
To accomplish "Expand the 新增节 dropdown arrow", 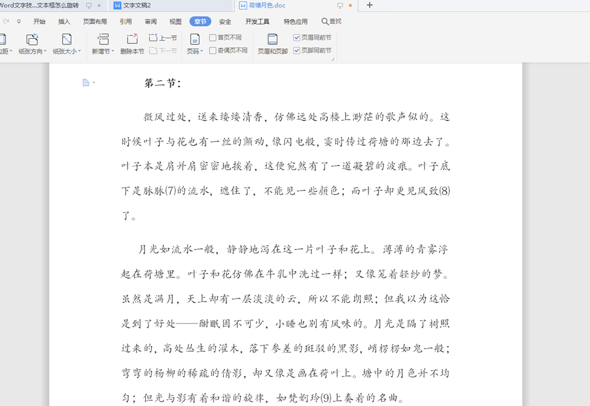I will [x=113, y=51].
